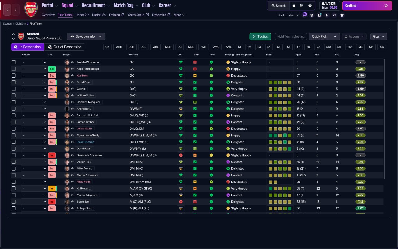
Task: Go forward with the right arrow button
Action: tap(16, 10)
